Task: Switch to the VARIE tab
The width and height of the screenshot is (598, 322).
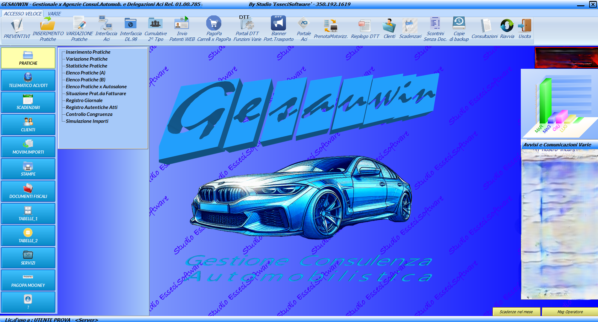Action: 53,14
